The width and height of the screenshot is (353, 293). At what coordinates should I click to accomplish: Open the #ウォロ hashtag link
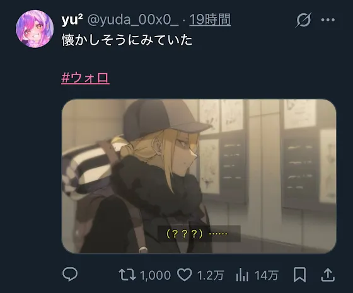point(85,78)
